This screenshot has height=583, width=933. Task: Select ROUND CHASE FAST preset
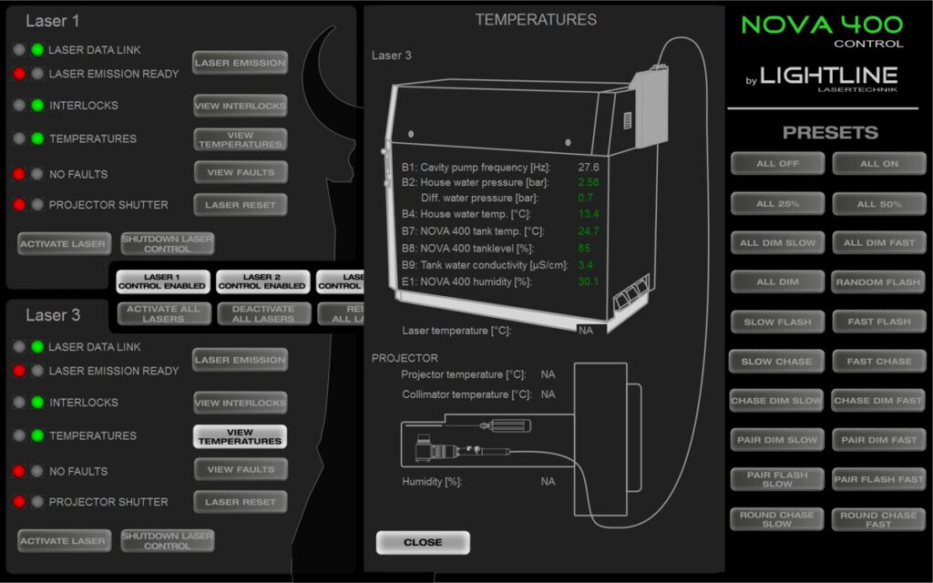(x=878, y=519)
